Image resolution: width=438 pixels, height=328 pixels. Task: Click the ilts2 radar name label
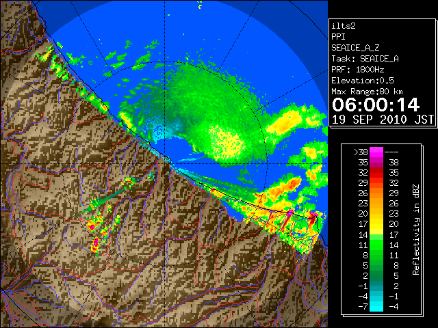click(x=344, y=26)
